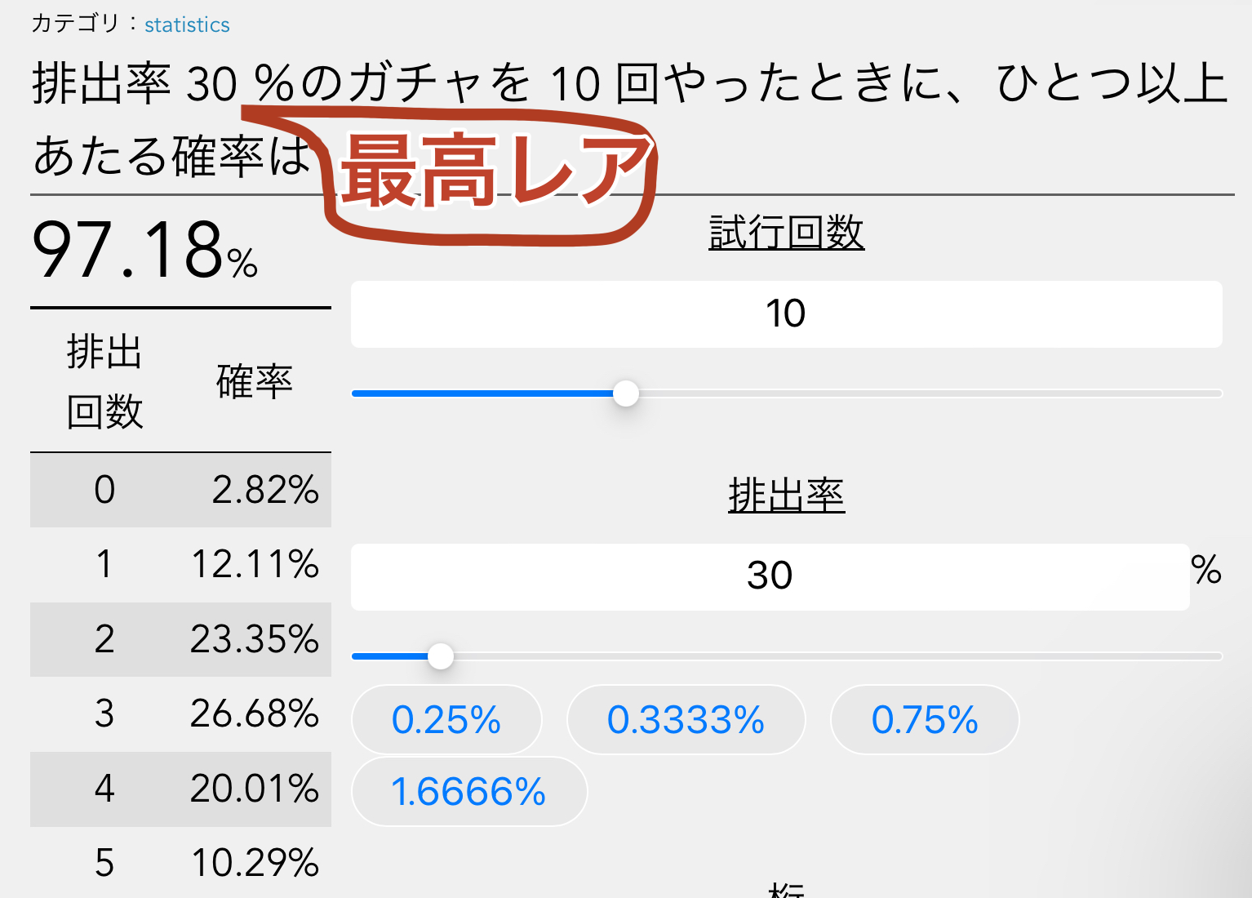This screenshot has height=898, width=1252.
Task: Choose the 0.75% preset button
Action: (925, 719)
